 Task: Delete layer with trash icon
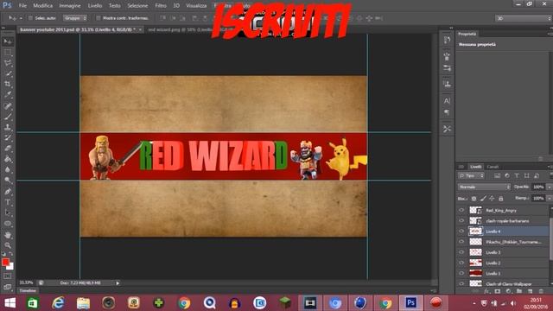541,291
